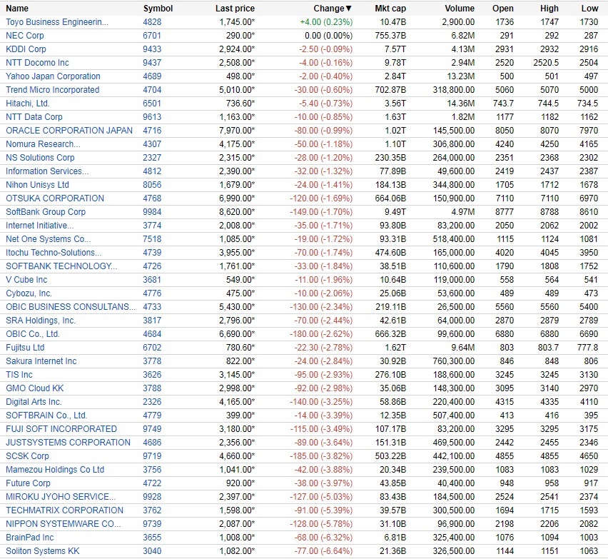This screenshot has height=559, width=608.
Task: Open MIROKU JYOHO SERVICE link
Action: pos(61,497)
